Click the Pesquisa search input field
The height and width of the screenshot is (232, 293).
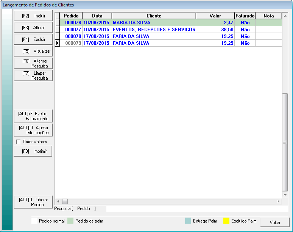pyautogui.click(x=197, y=209)
